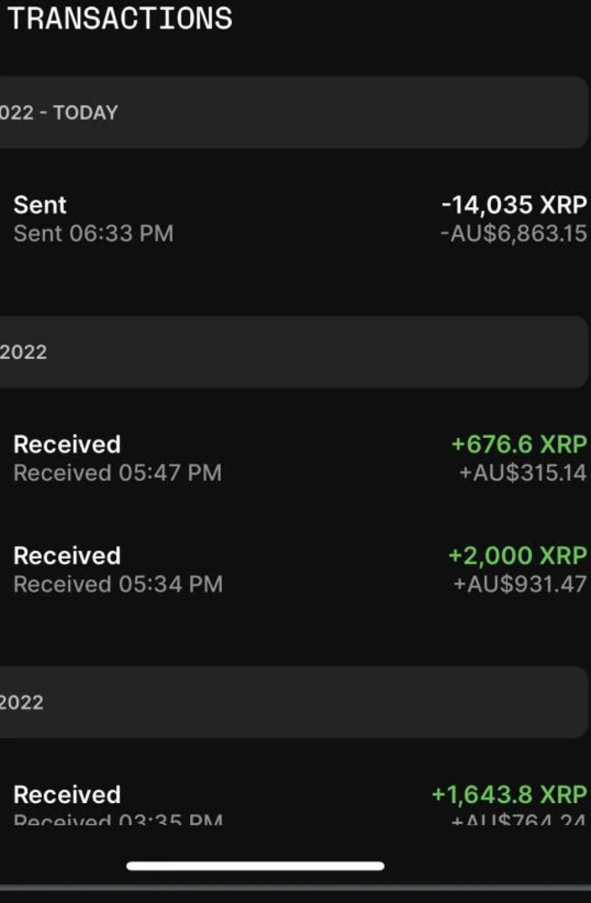Tap the -14,035 XRP amount
591x903 pixels.
[x=514, y=205]
